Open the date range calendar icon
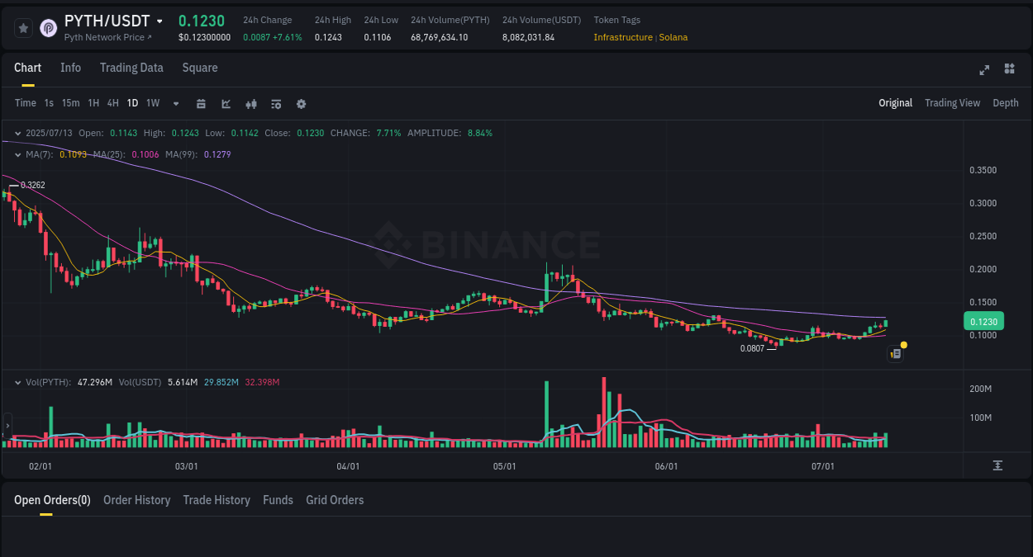The image size is (1033, 557). pyautogui.click(x=201, y=103)
